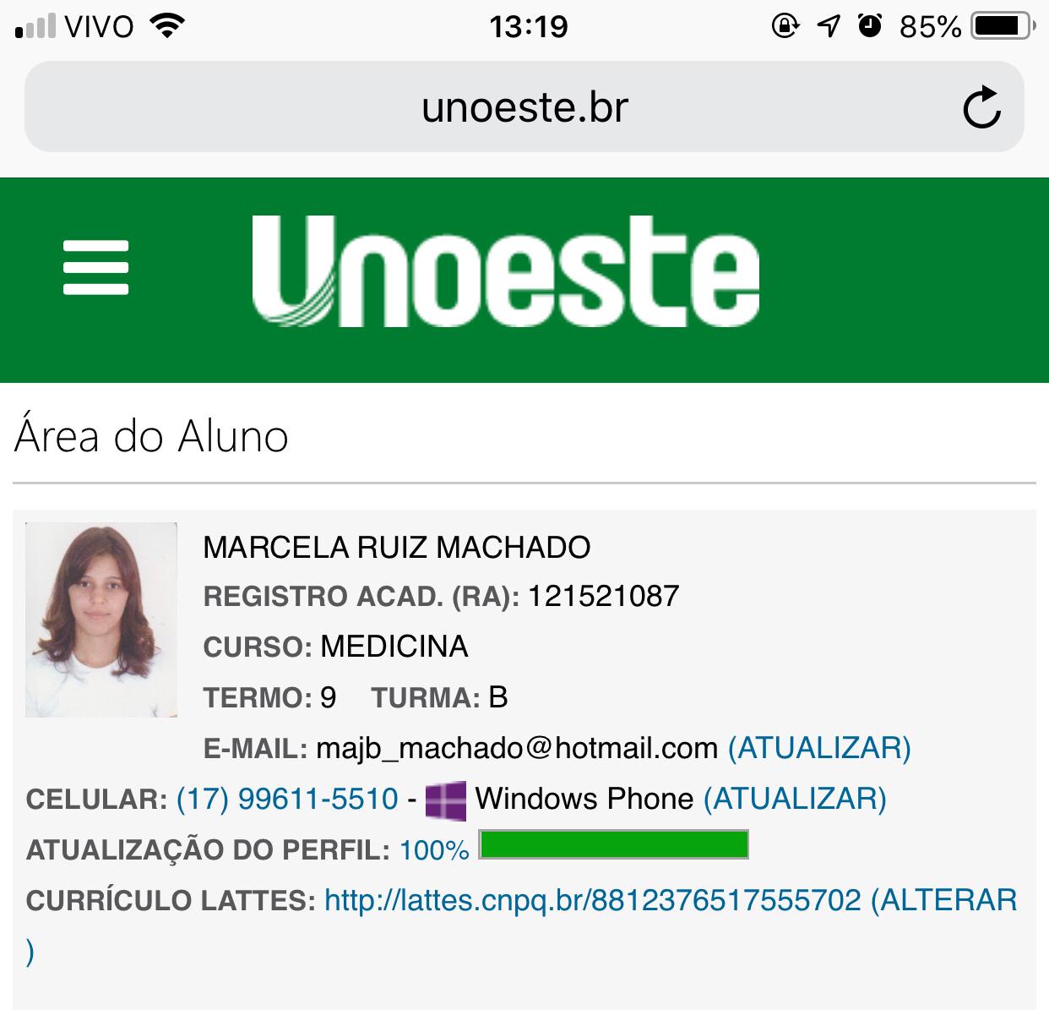Tap the Wi-Fi status icon

[166, 26]
